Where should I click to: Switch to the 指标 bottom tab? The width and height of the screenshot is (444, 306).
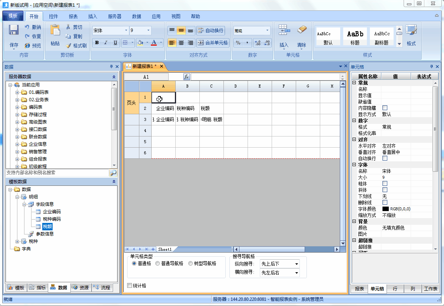[x=37, y=287]
